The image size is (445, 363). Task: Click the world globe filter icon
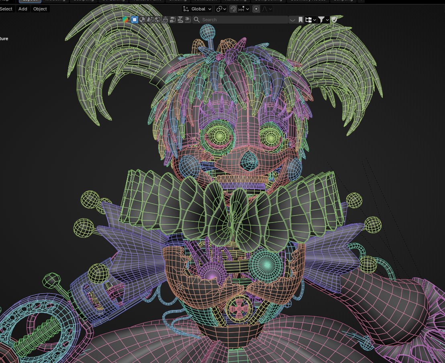(157, 20)
